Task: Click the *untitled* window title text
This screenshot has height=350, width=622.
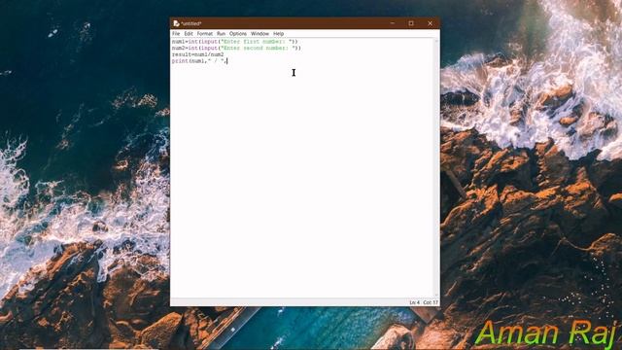Action: point(191,23)
